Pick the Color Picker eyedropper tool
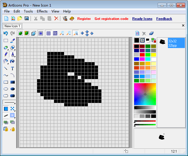Screen dimensions: 188x156 pos(12,41)
